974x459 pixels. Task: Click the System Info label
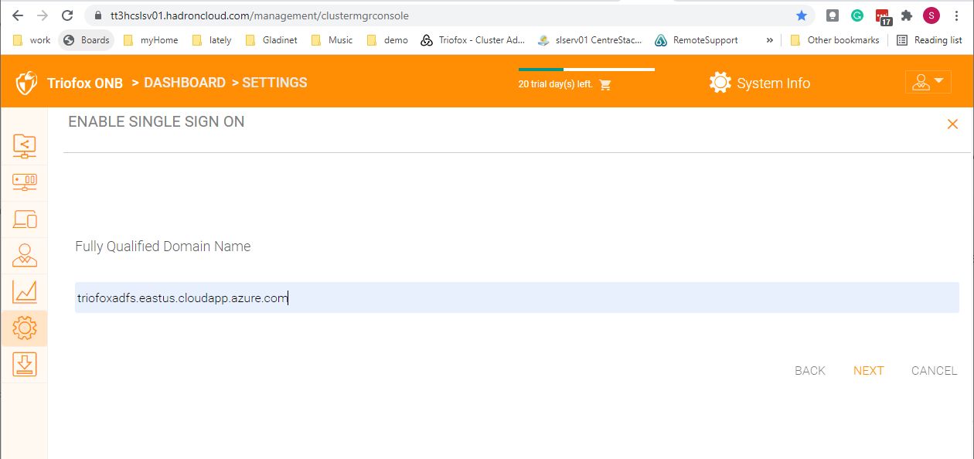point(774,83)
